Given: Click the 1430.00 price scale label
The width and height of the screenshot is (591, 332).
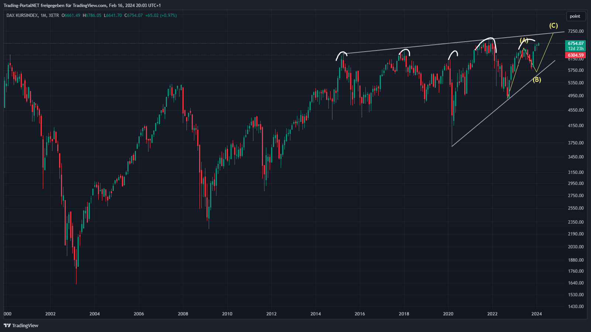Looking at the screenshot, I should click(x=576, y=307).
